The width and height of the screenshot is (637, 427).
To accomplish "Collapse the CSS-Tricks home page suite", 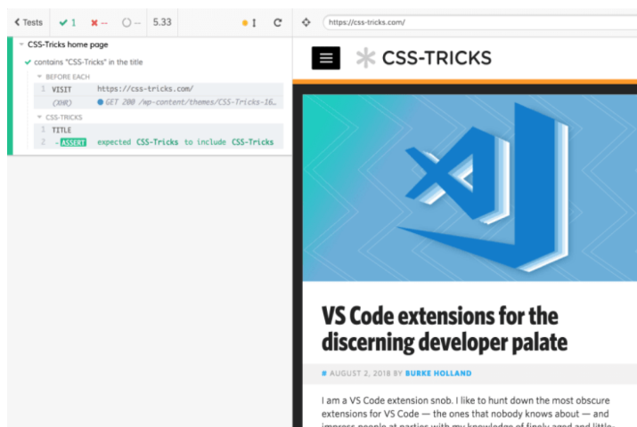I will pos(21,44).
